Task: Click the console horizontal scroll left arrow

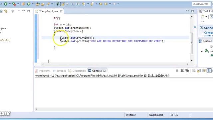Action: pyautogui.click(x=36, y=109)
